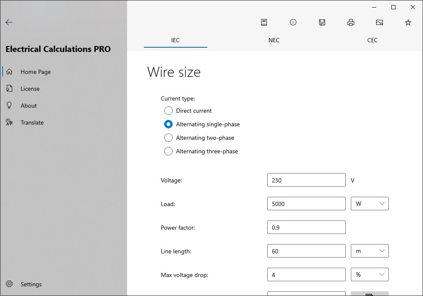Open the Translate sidebar item

pos(32,122)
